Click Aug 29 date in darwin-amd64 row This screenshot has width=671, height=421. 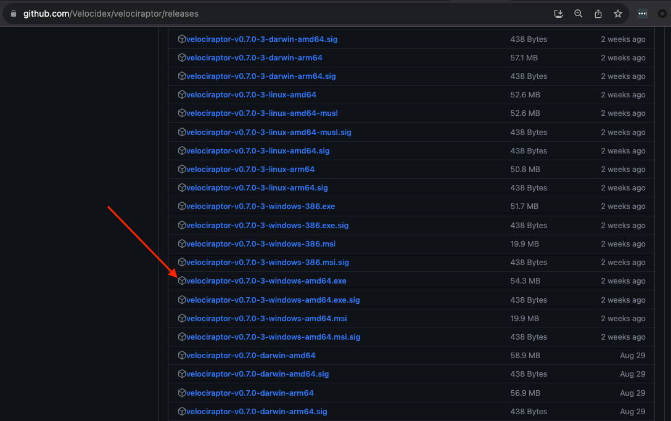coord(633,355)
